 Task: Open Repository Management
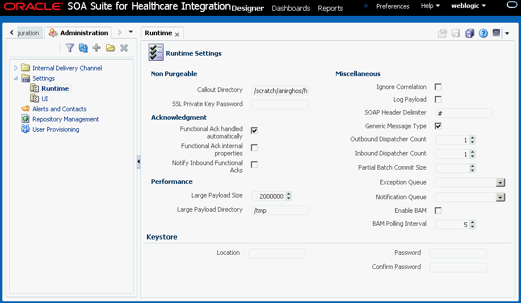65,119
